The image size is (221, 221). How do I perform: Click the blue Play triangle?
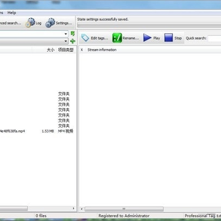(x=147, y=38)
